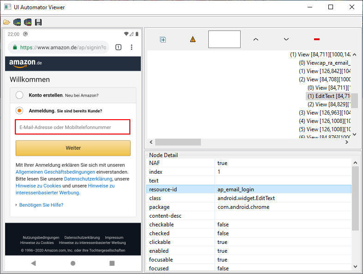Screen dimensions: 363x274
Task: Open a saved UI dump with the folder icon
Action: (6, 22)
